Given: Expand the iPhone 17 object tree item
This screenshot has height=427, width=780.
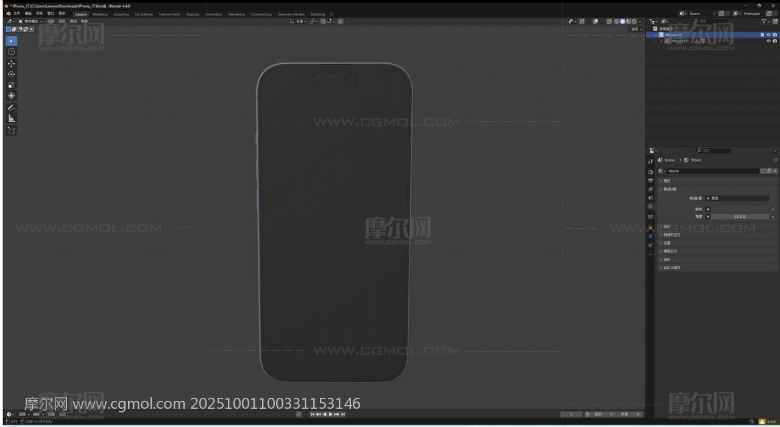Looking at the screenshot, I should point(661,41).
